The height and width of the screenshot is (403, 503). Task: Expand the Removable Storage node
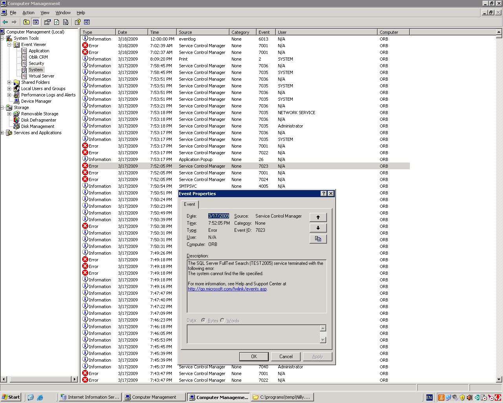point(9,114)
